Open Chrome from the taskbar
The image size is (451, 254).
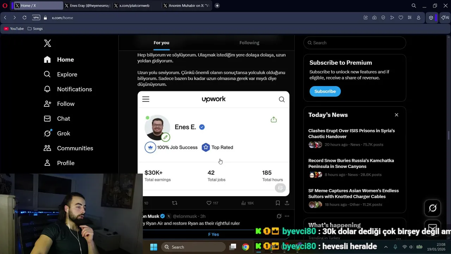[246, 247]
